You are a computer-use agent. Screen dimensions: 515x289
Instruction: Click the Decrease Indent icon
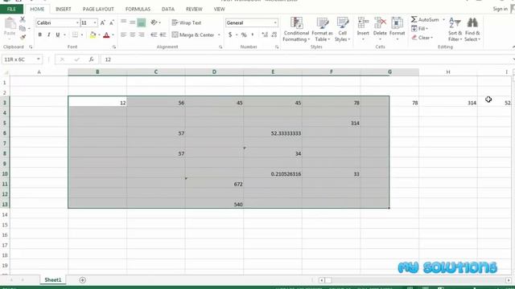coord(154,35)
